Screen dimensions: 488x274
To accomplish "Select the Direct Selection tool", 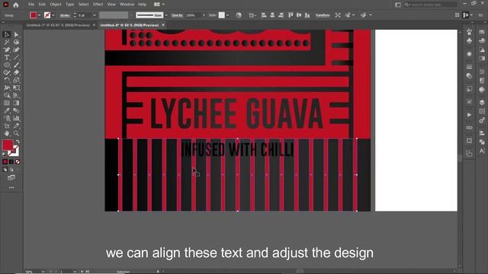I will click(16, 34).
